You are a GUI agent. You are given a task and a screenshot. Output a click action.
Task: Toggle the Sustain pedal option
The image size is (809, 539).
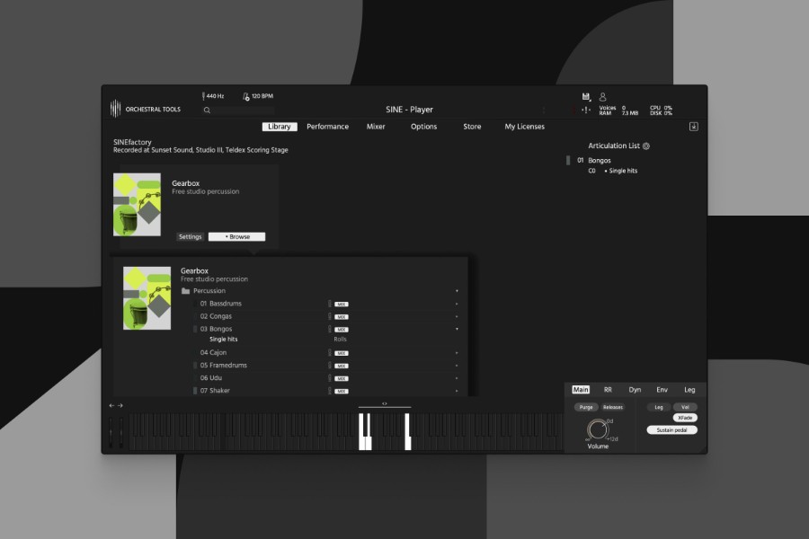coord(671,430)
